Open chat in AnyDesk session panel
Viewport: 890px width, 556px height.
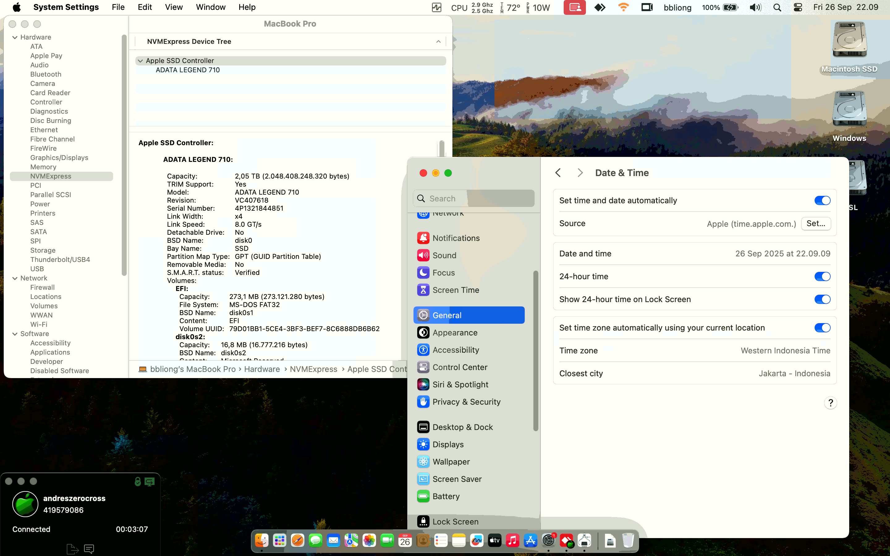89,549
